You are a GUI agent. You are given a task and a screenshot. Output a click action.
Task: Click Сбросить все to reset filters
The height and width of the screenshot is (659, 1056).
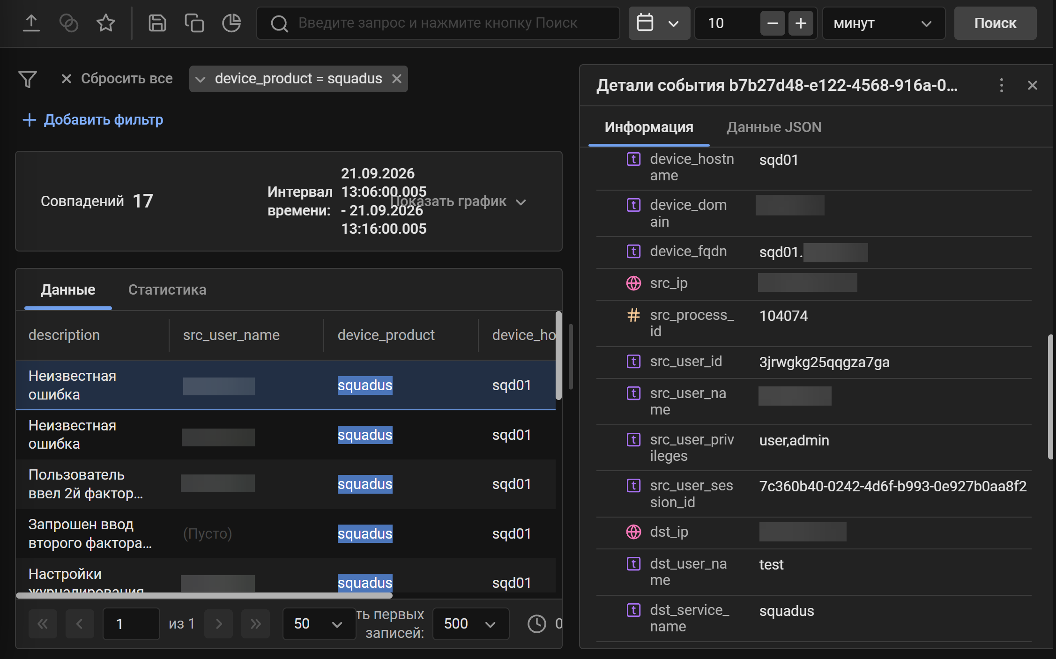[x=117, y=79]
